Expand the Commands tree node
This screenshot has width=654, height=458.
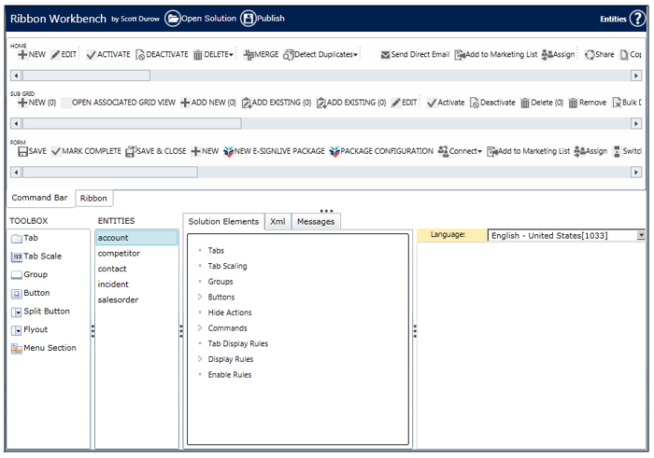[200, 328]
